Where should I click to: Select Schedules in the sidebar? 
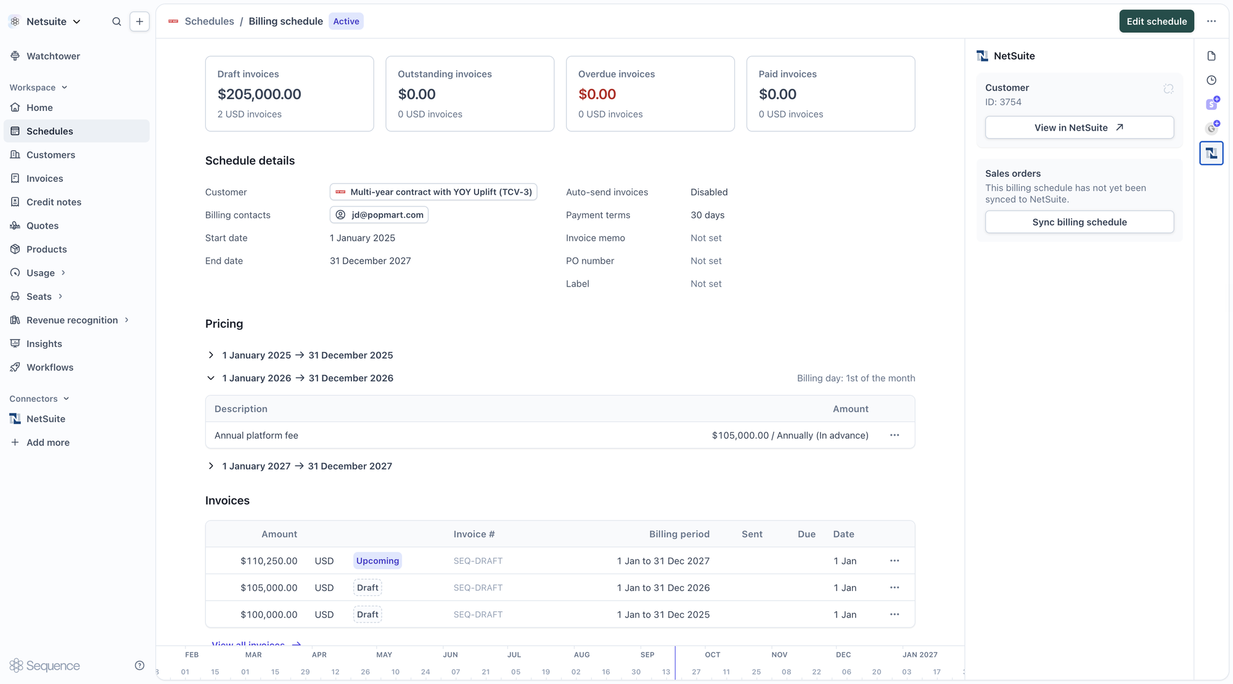76,131
